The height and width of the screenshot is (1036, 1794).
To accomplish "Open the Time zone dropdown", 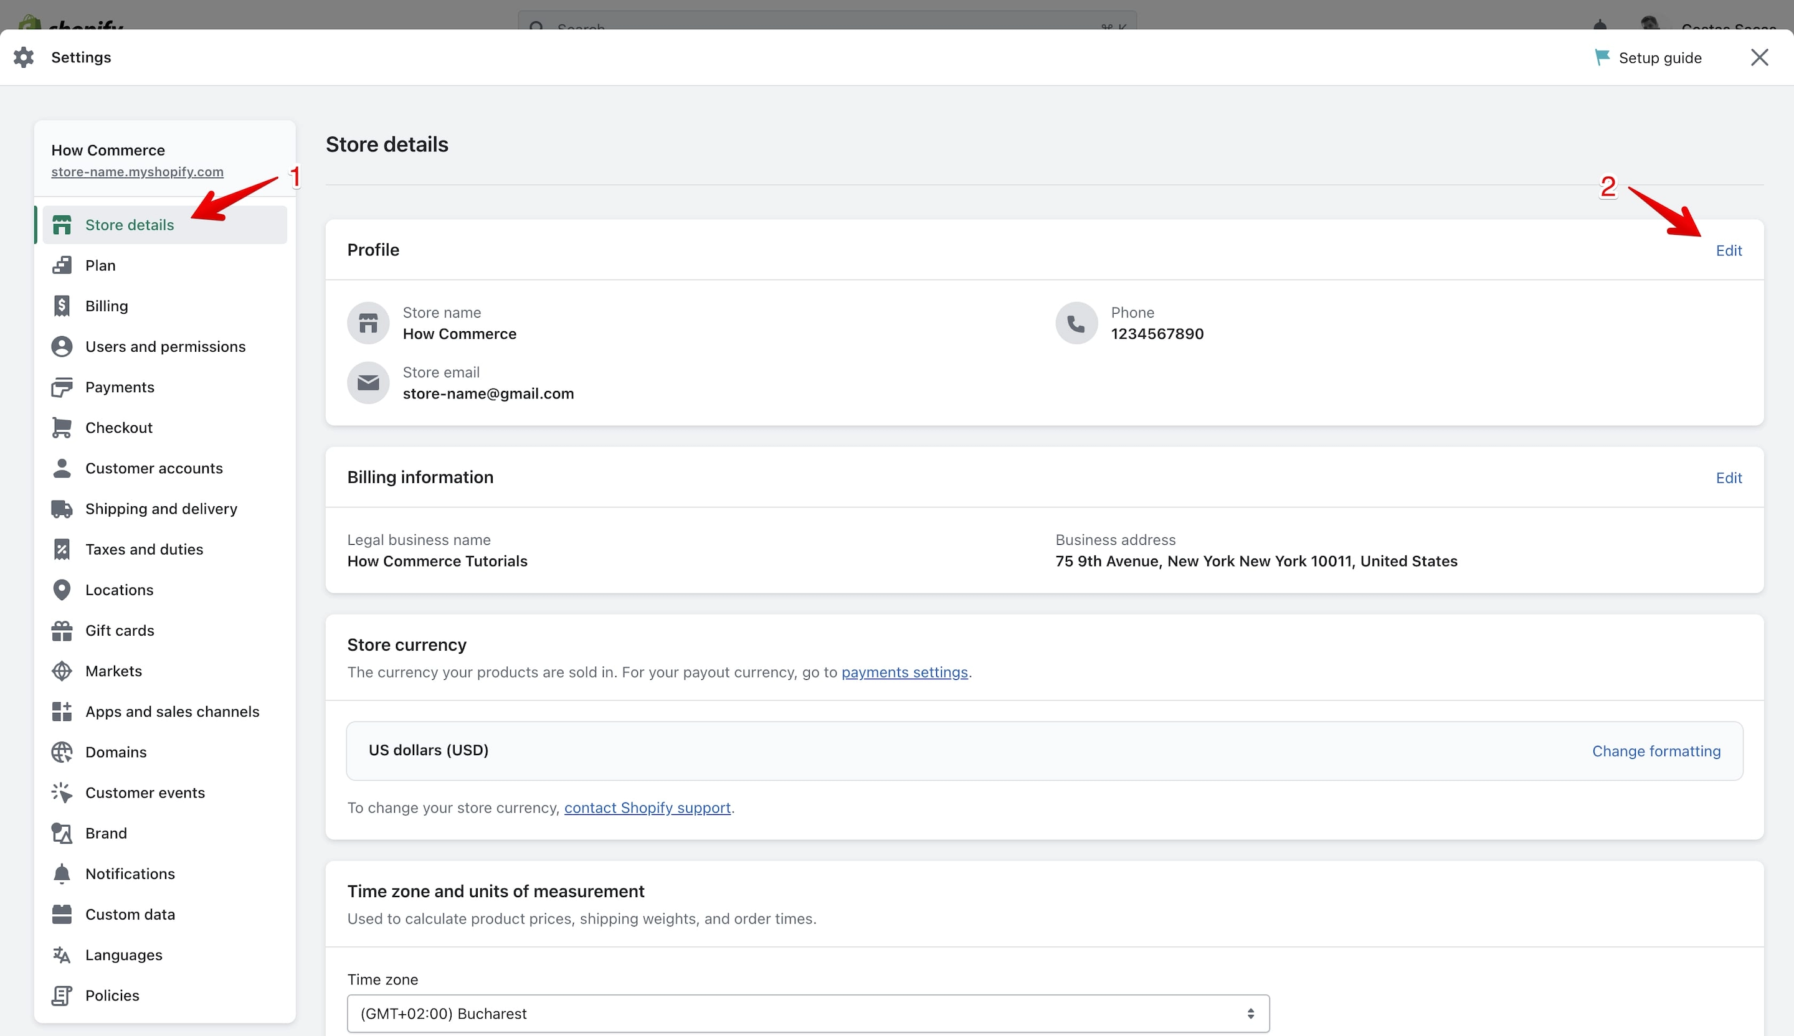I will 808,1013.
